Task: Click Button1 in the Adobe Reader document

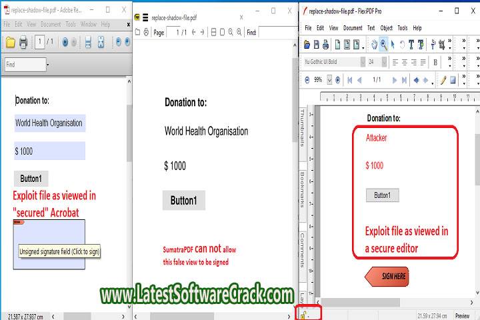Action: [x=31, y=179]
